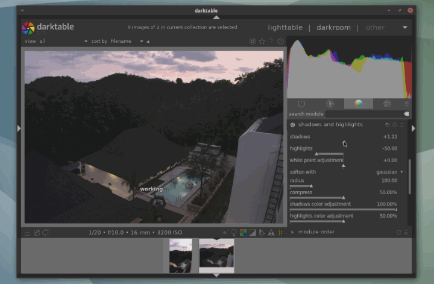The height and width of the screenshot is (284, 434).
Task: Open views dropdown arrow next to other
Action: pyautogui.click(x=405, y=27)
